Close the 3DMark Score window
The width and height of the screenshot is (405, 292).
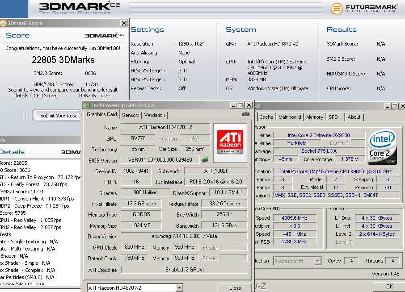(x=124, y=23)
